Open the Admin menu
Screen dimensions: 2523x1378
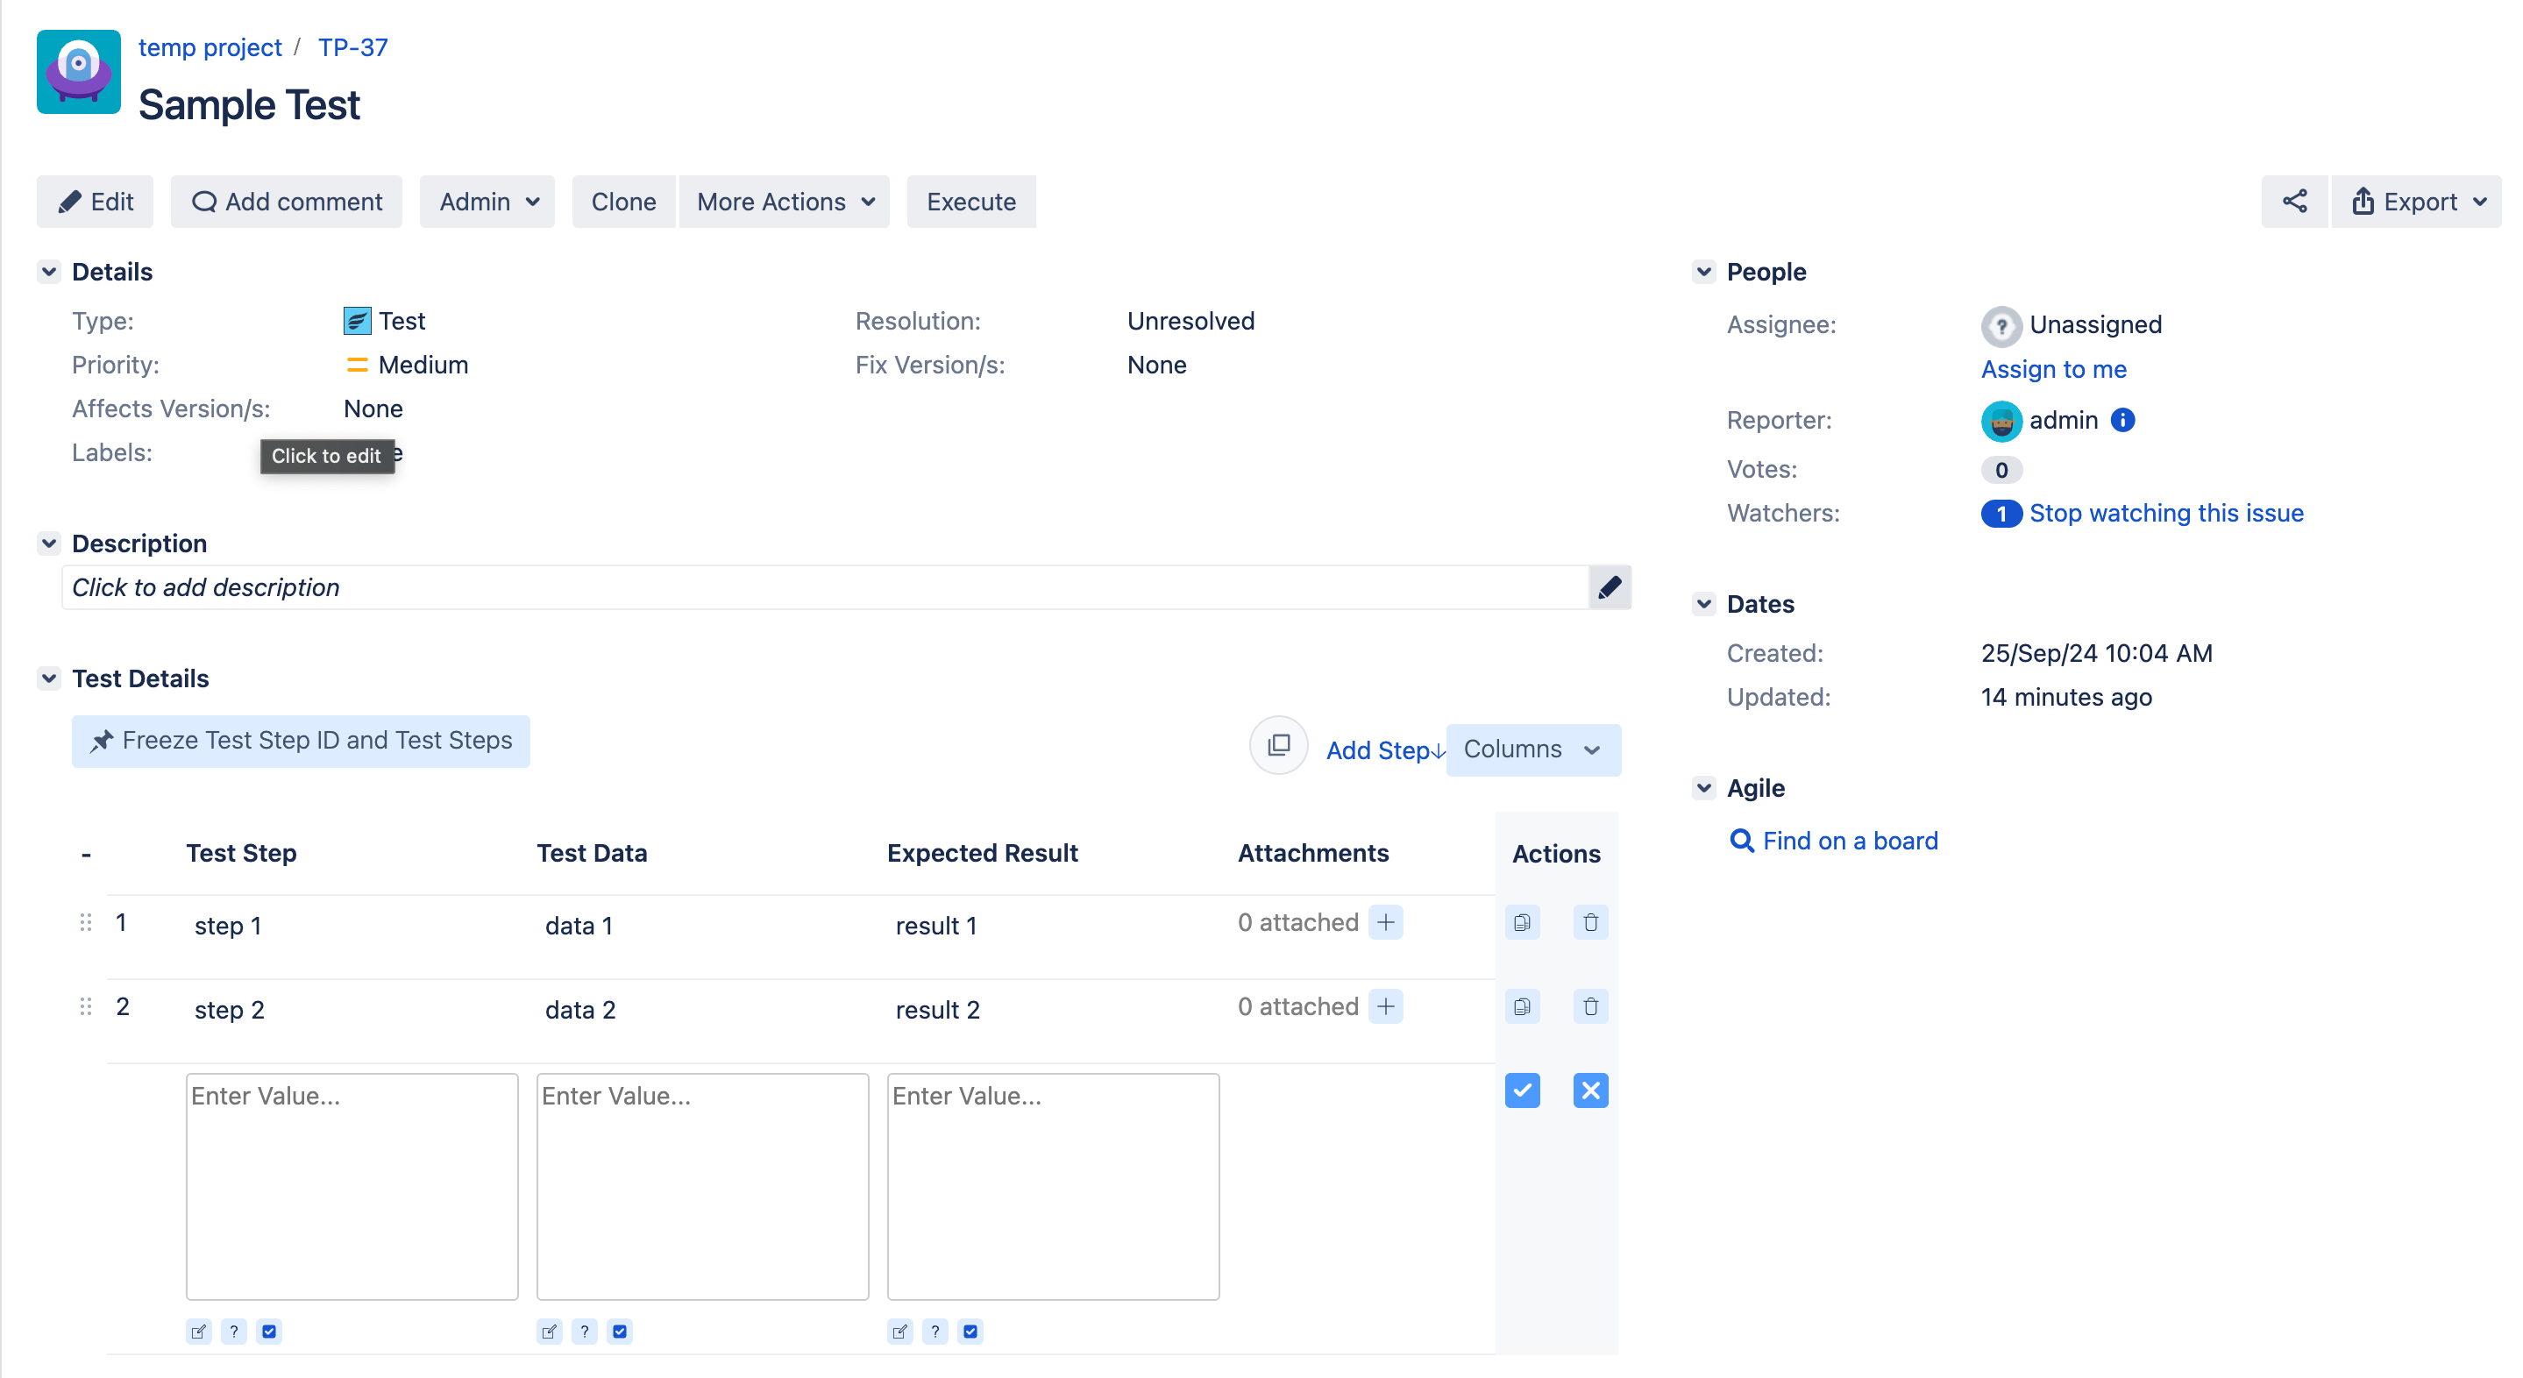487,202
